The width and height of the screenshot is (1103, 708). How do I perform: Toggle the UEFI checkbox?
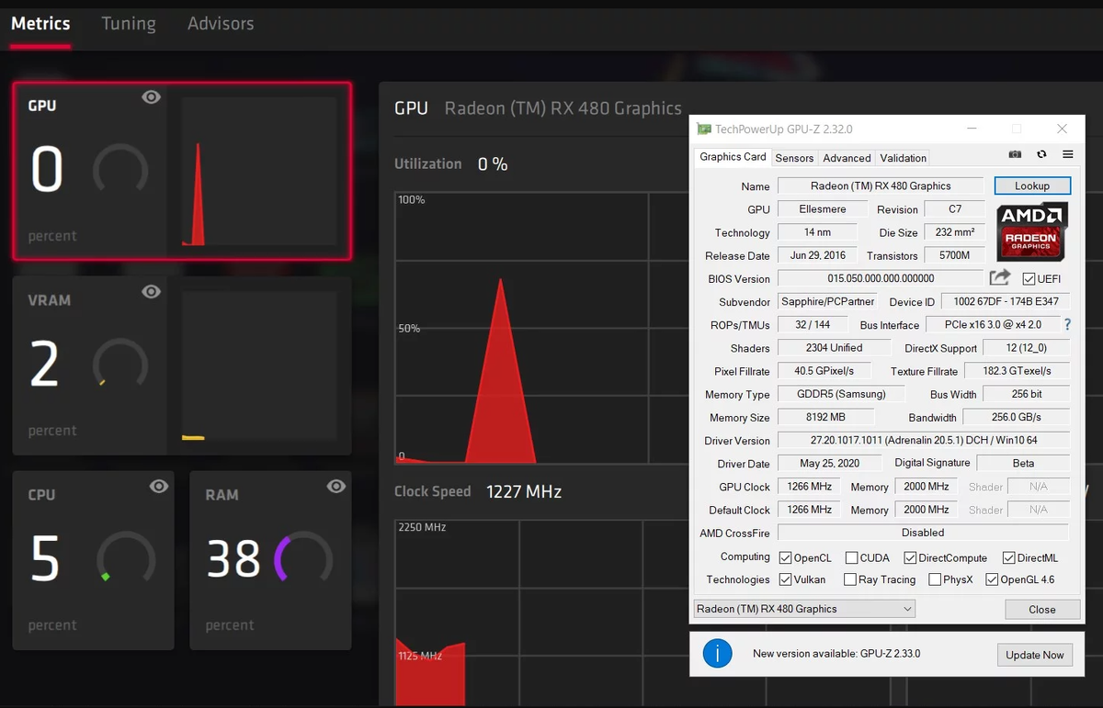tap(1029, 278)
